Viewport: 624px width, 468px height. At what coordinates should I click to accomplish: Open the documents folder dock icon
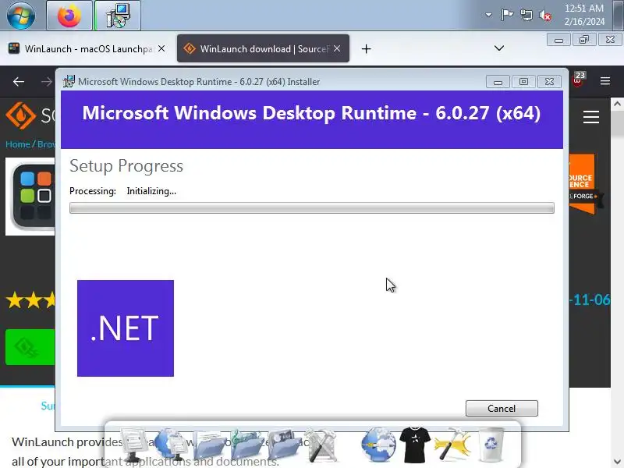tap(209, 446)
